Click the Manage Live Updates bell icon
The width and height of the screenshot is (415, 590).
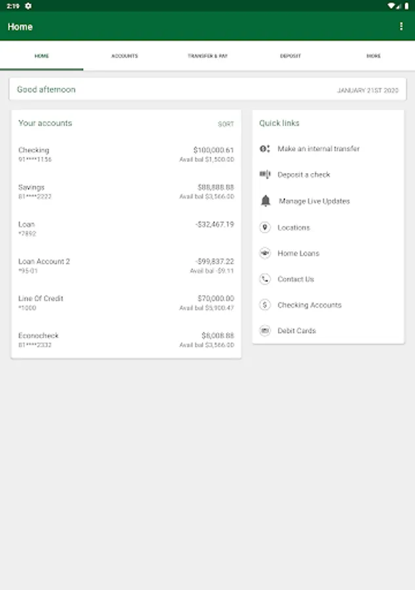click(x=265, y=201)
